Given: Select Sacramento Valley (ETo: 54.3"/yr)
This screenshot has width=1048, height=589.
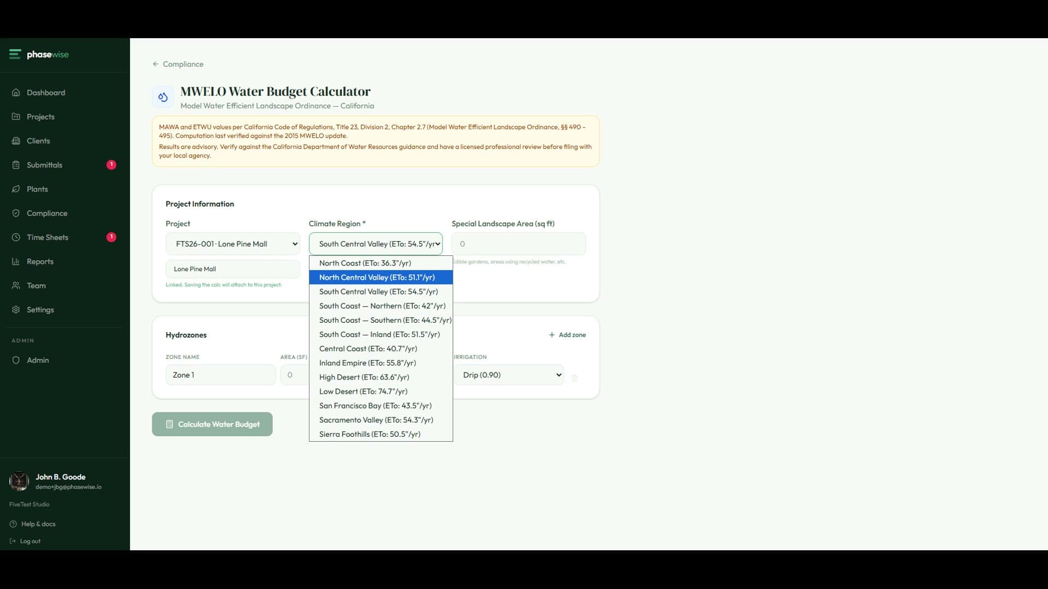Looking at the screenshot, I should pyautogui.click(x=381, y=420).
